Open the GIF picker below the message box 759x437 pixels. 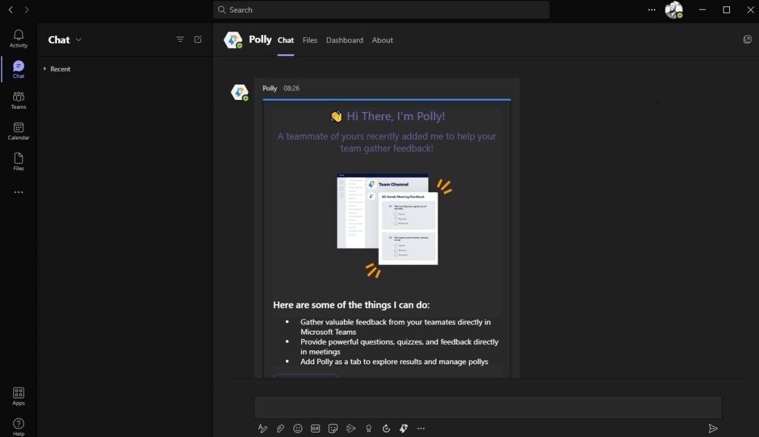coord(315,428)
